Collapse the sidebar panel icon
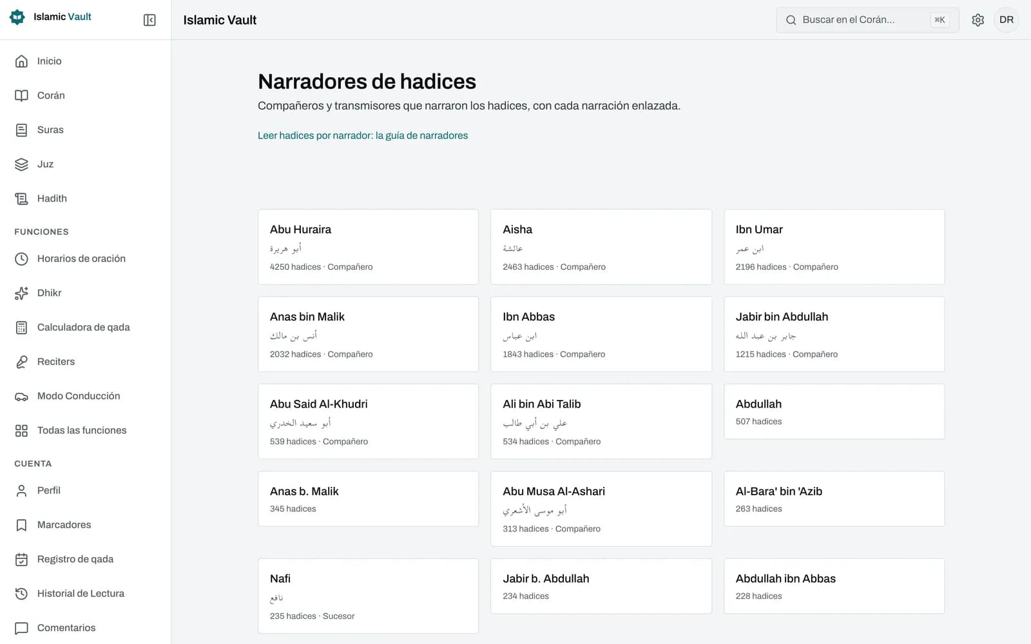The image size is (1031, 644). coord(149,20)
